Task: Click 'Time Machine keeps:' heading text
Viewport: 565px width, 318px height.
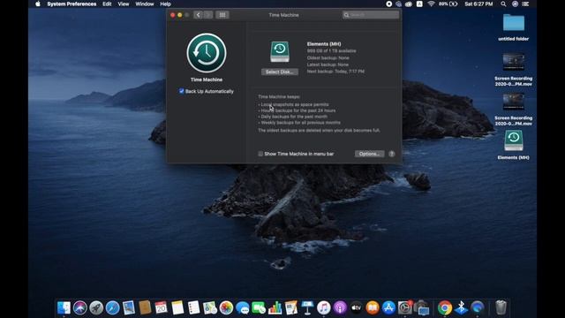Action: [x=279, y=96]
